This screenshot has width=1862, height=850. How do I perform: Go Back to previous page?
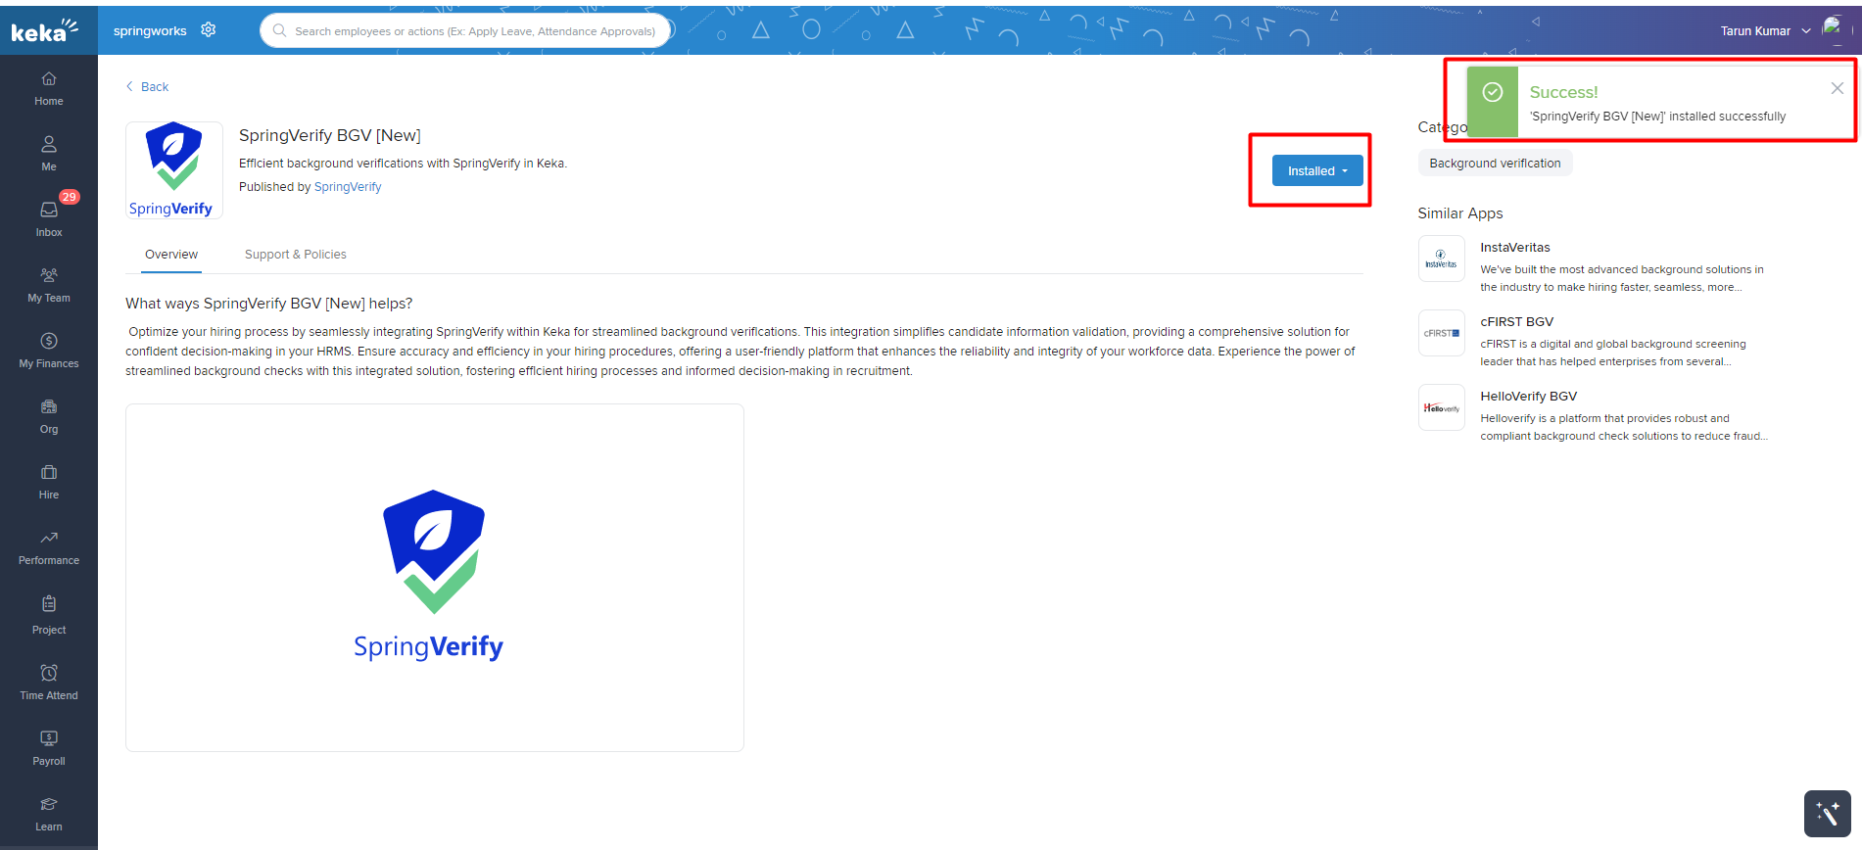point(148,87)
